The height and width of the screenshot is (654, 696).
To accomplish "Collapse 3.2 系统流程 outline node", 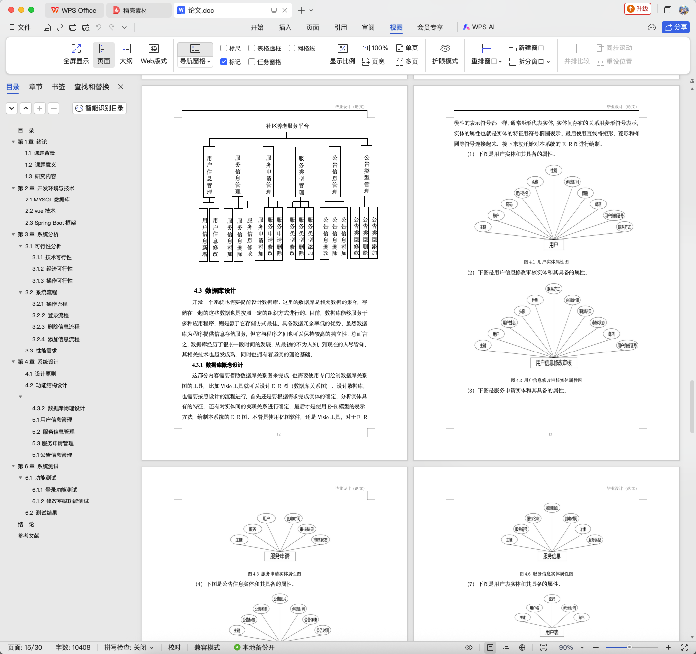I will point(20,292).
